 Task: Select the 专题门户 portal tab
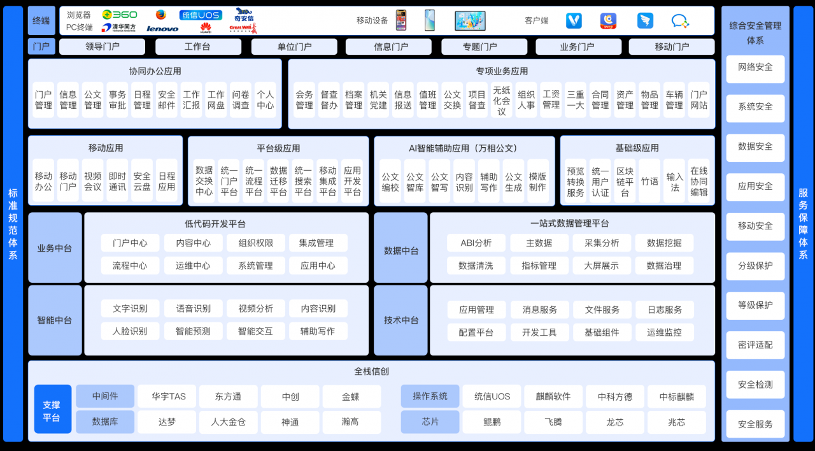(x=485, y=47)
